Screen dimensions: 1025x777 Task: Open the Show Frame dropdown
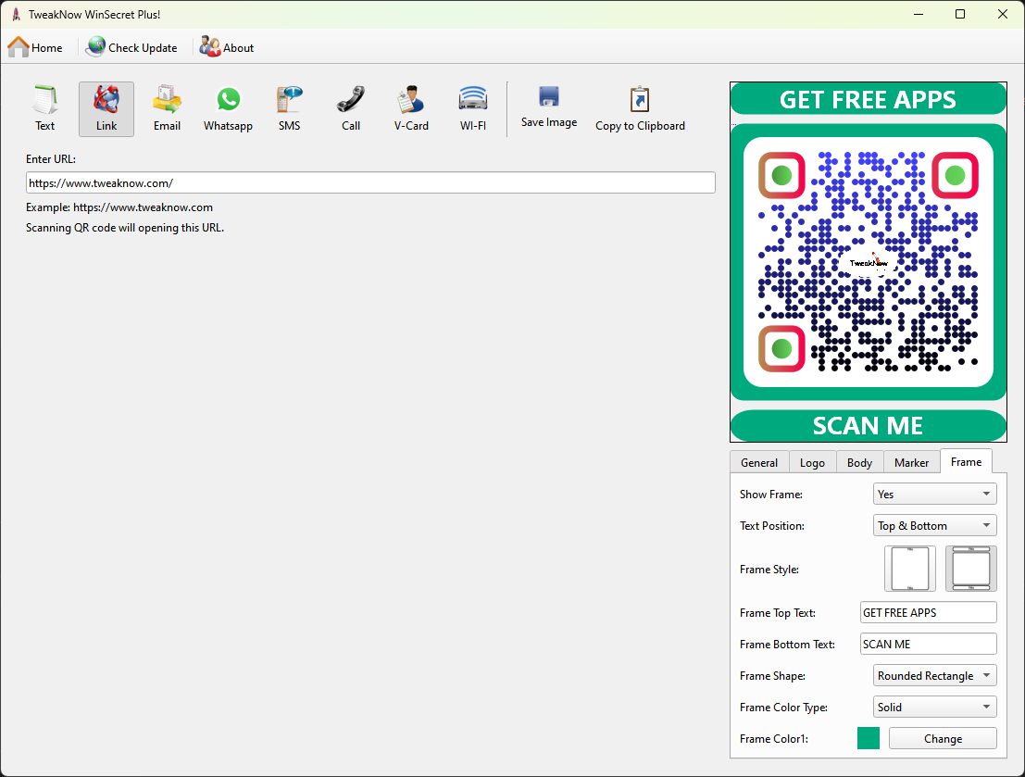[x=935, y=494]
